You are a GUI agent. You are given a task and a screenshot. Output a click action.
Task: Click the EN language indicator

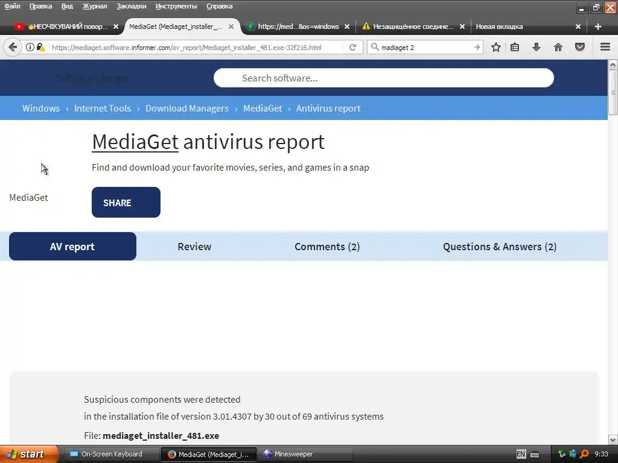[x=521, y=454]
